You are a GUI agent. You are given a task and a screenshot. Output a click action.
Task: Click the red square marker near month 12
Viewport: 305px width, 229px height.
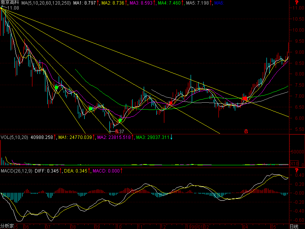tap(170, 103)
